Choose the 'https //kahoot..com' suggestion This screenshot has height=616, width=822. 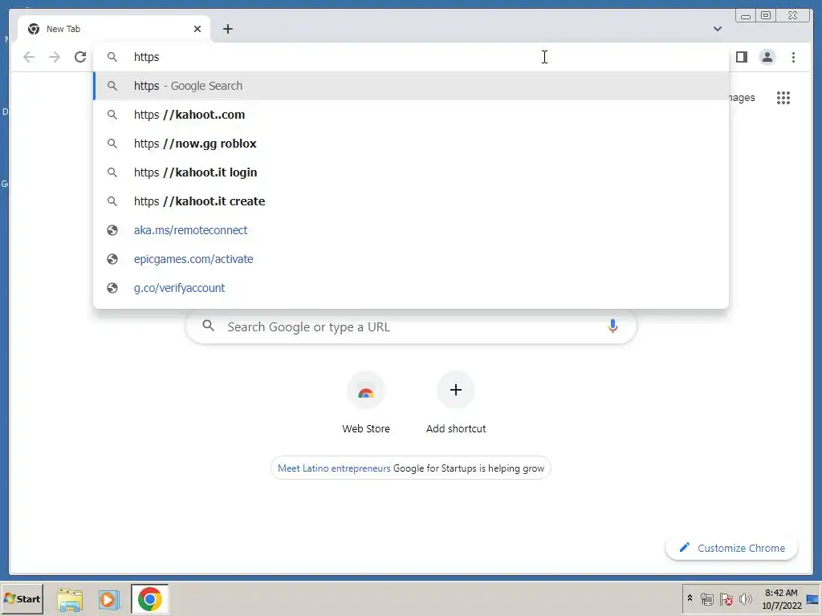[x=411, y=115]
